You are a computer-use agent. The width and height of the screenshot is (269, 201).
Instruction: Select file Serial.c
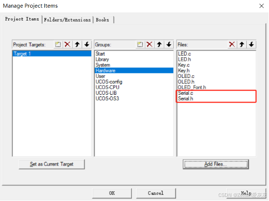click(x=216, y=93)
